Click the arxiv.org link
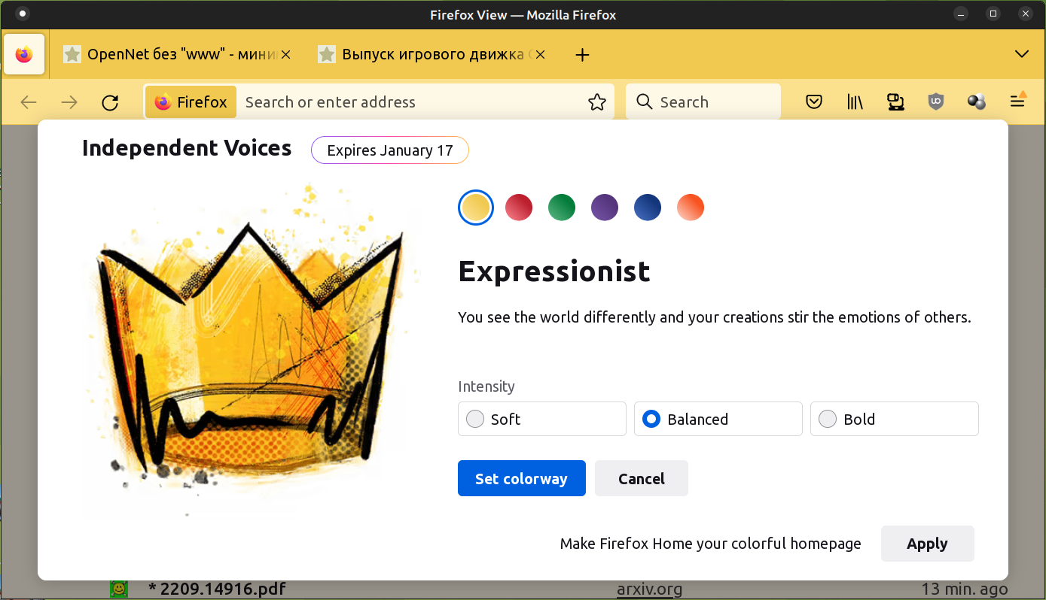The height and width of the screenshot is (600, 1046). tap(649, 588)
